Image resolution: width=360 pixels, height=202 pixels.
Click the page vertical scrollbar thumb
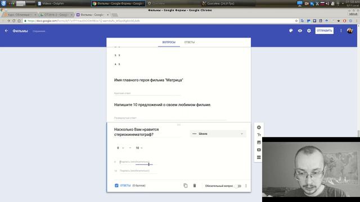[x=358, y=134]
